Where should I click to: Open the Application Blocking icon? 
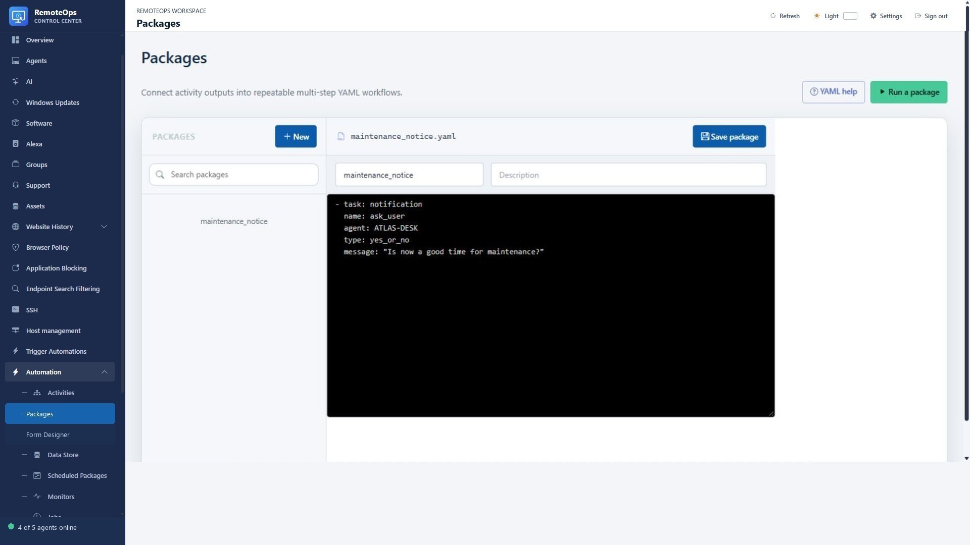click(x=16, y=268)
